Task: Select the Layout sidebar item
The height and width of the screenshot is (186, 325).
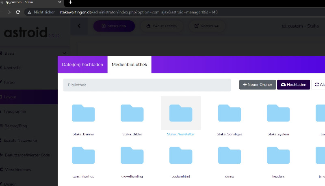Action: click(x=29, y=97)
